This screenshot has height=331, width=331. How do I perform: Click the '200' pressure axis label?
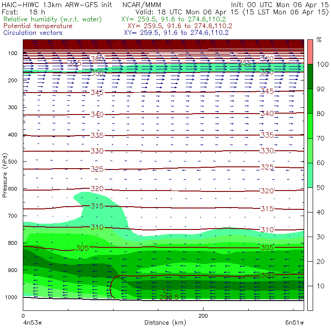(13, 80)
